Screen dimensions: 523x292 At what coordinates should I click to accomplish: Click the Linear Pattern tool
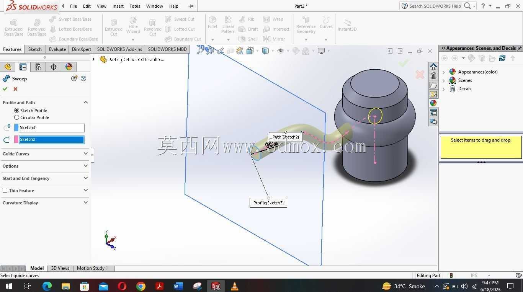[x=228, y=24]
